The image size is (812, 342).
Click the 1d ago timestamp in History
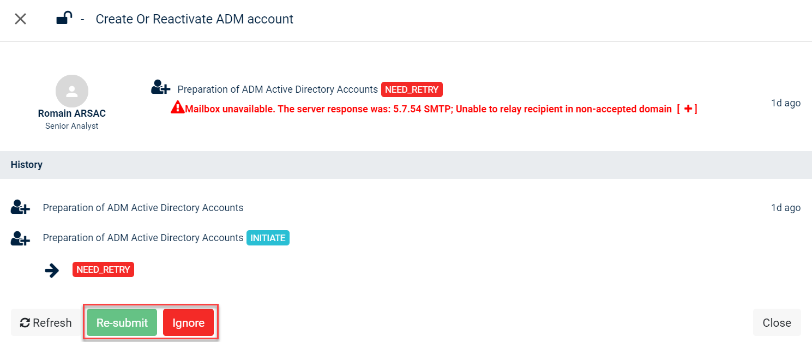pos(786,207)
